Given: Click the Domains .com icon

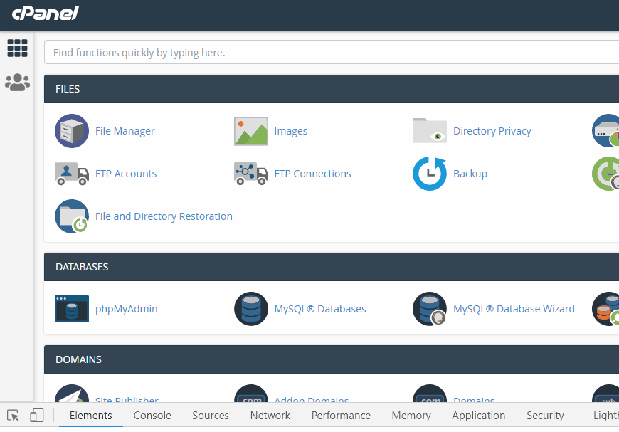Looking at the screenshot, I should 430,394.
